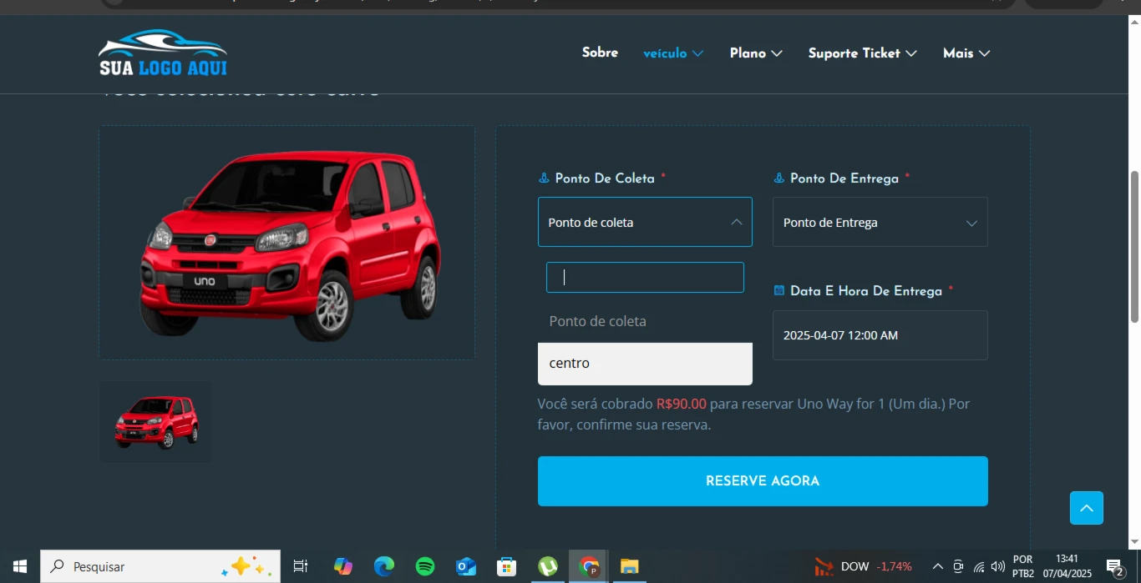Image resolution: width=1141 pixels, height=583 pixels.
Task: Click the volume speaker tray icon
Action: click(997, 567)
